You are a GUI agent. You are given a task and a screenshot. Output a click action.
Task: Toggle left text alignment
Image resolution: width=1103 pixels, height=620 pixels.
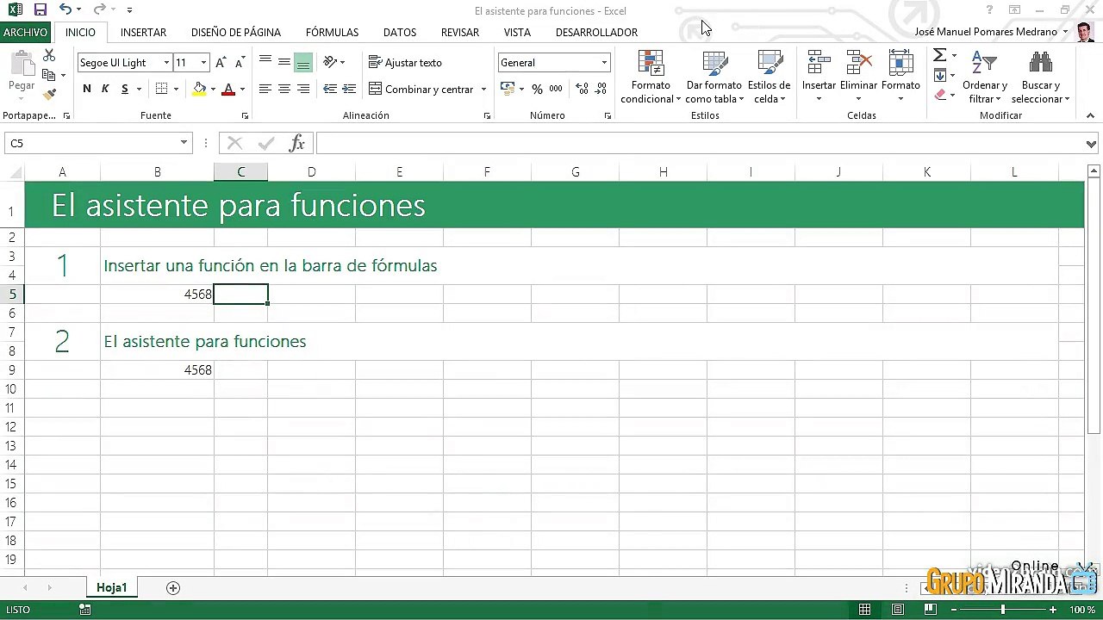pyautogui.click(x=265, y=89)
